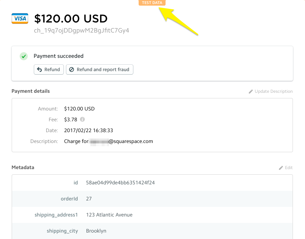
Task: Click the Visa card icon
Action: tap(20, 18)
